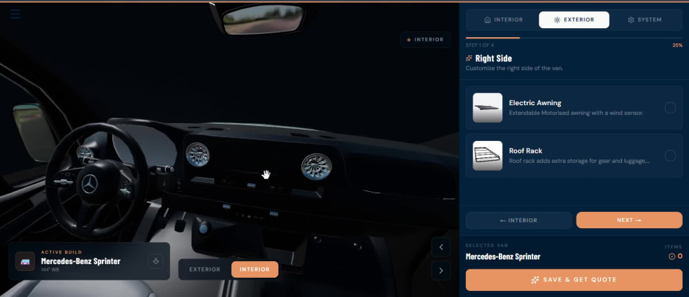Click the Next button

[629, 220]
